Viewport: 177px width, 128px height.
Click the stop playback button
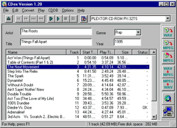(66, 19)
